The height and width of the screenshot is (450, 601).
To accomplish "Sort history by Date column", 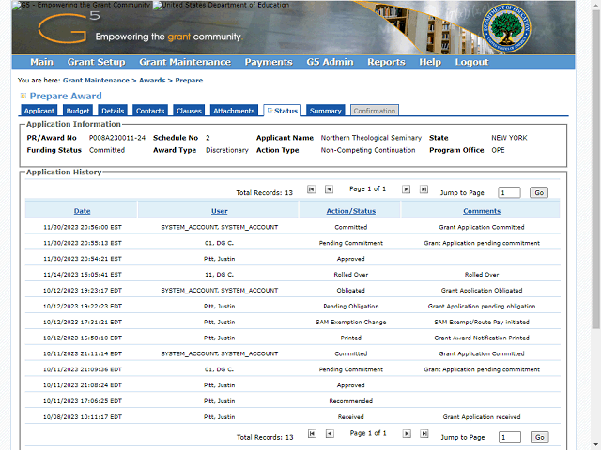I will tap(82, 211).
